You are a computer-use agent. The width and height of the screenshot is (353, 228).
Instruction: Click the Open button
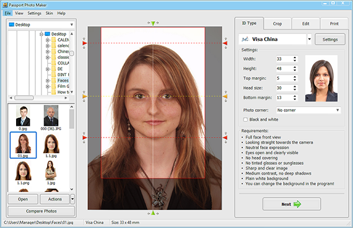click(23, 199)
